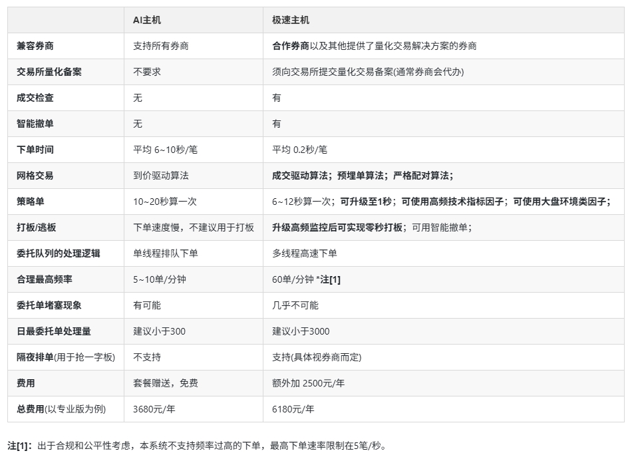Click the 成交检查 row label
This screenshot has width=630, height=455.
[35, 98]
